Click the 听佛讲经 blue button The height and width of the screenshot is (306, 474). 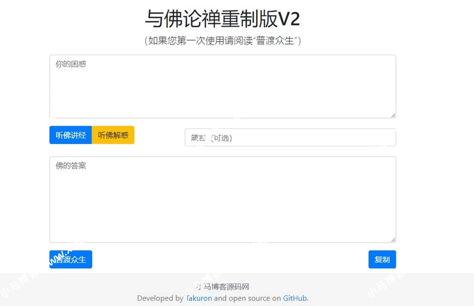coord(71,135)
